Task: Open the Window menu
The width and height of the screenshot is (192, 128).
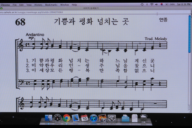Action: [64, 5]
